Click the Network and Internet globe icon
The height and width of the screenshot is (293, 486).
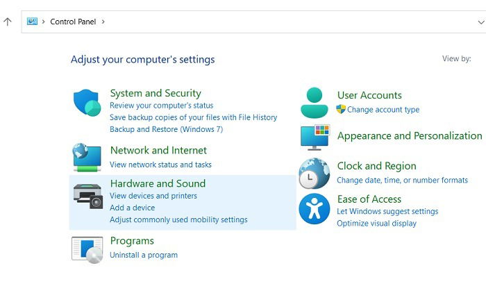87,157
